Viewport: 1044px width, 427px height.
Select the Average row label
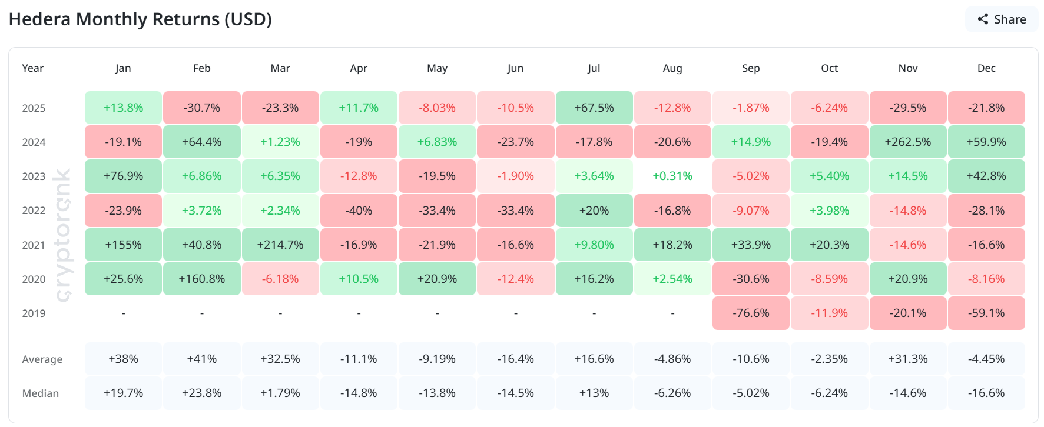pos(42,359)
